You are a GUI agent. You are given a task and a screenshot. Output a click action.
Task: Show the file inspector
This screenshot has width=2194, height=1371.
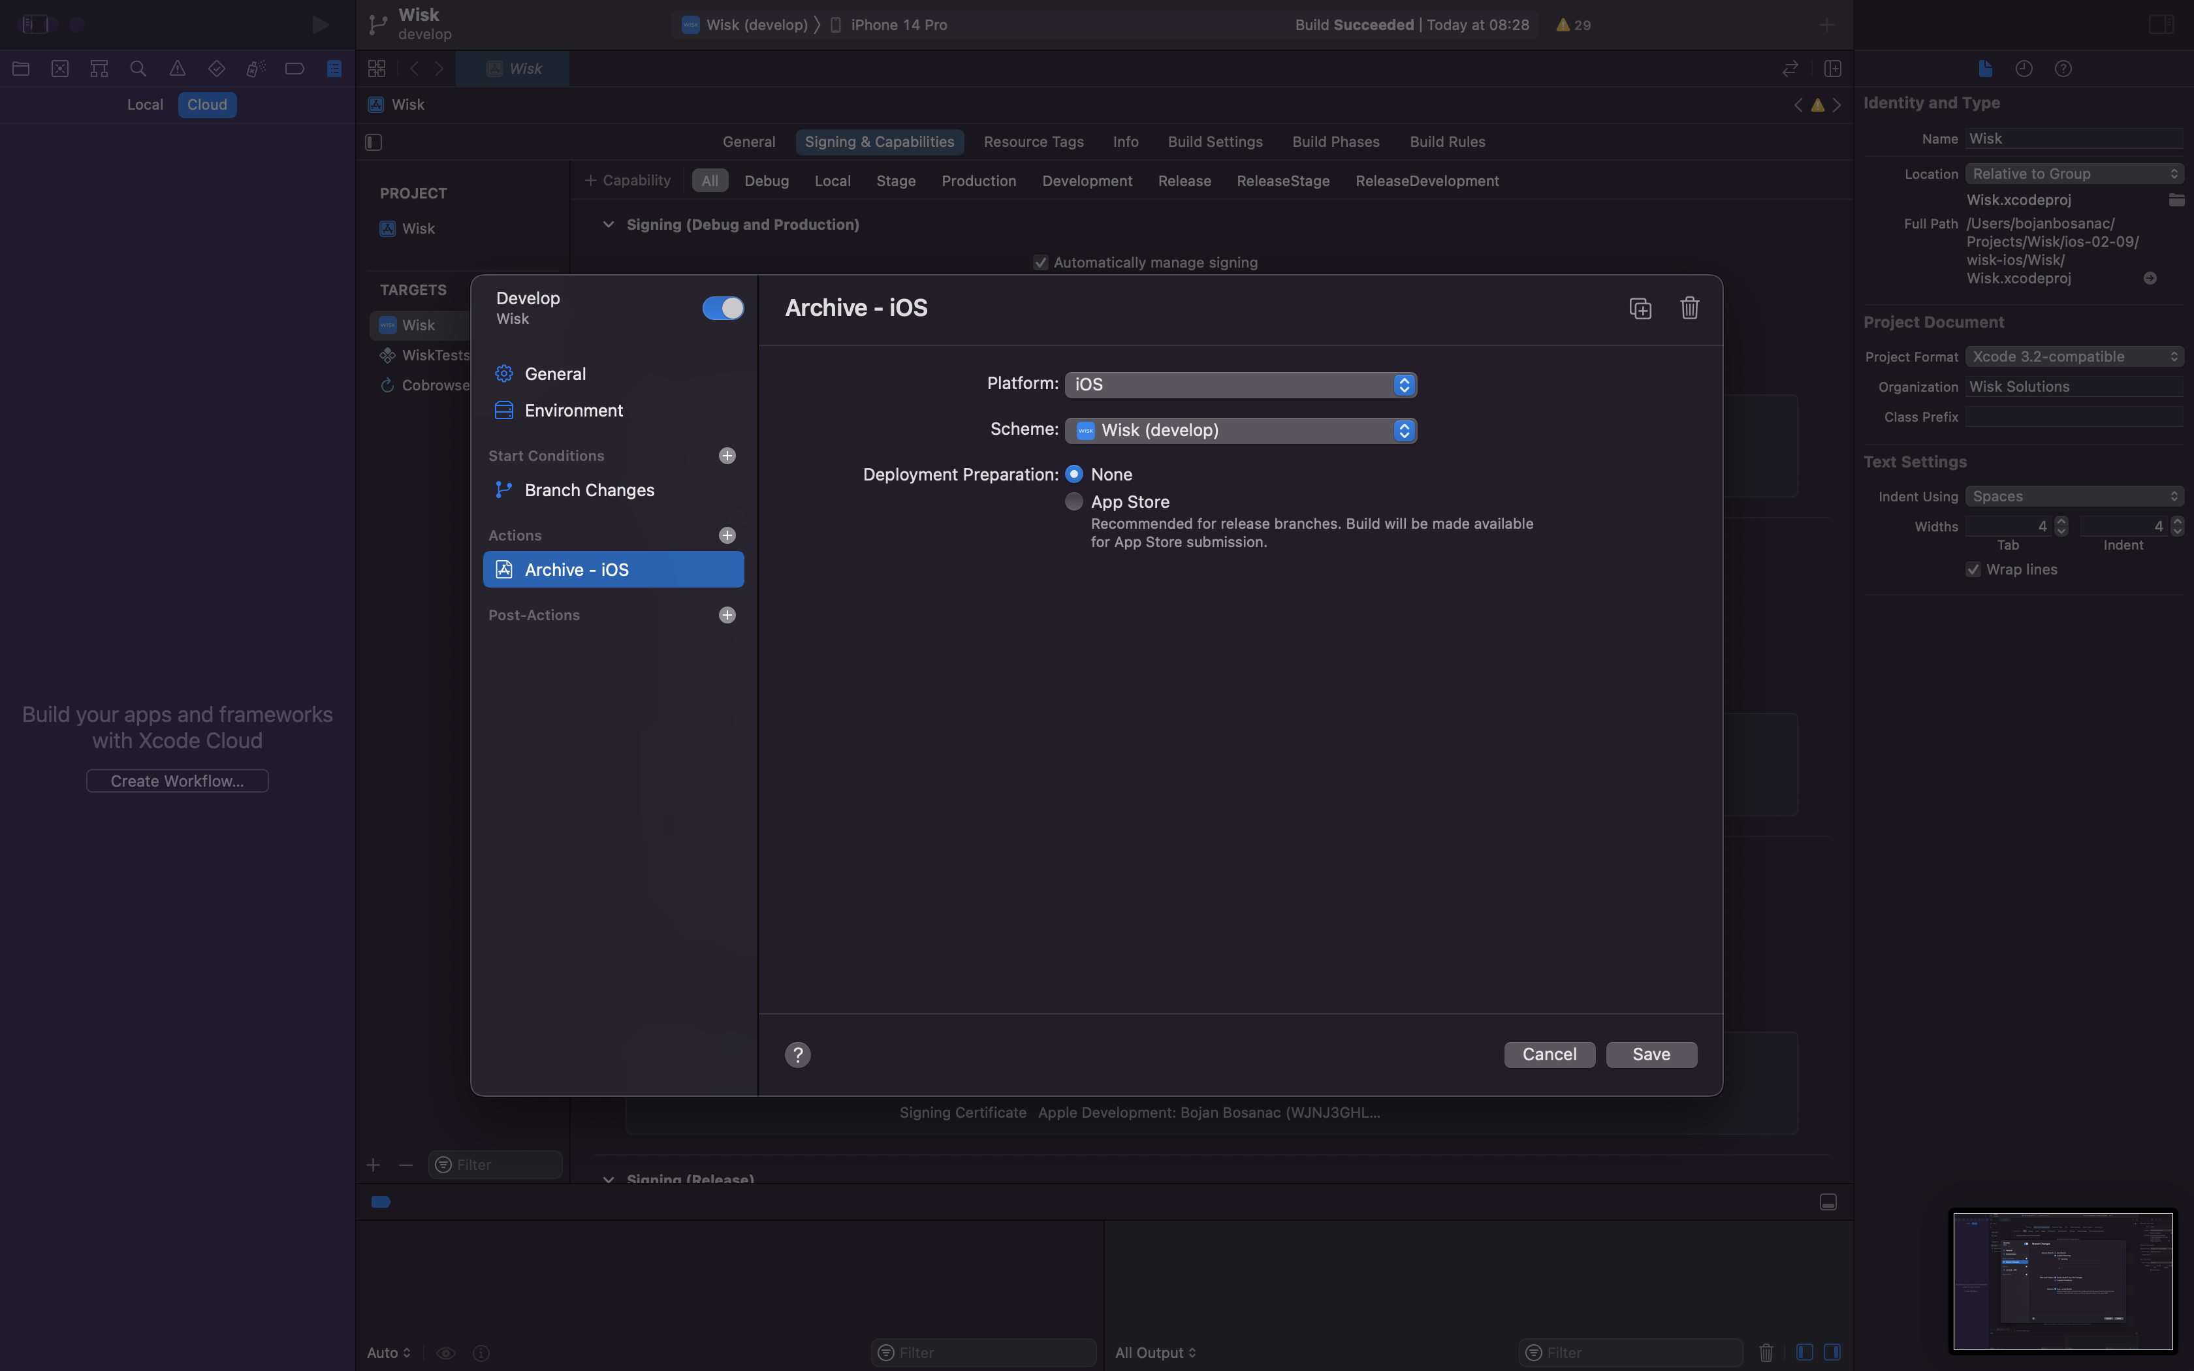[x=1986, y=69]
